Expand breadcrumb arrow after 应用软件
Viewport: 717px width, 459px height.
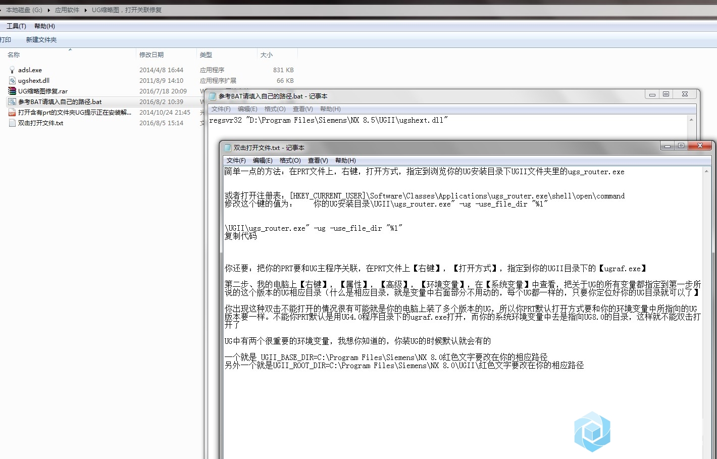coord(86,10)
